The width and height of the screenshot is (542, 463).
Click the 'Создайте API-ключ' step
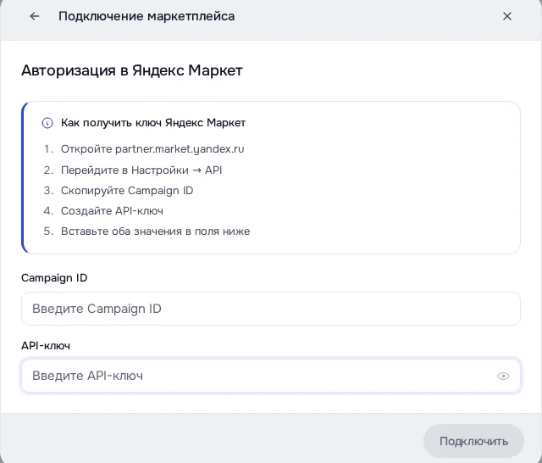[112, 211]
